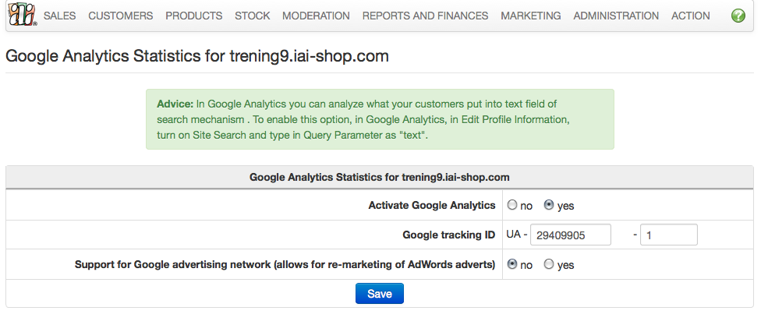The image size is (761, 332).
Task: Click the tracking ID field containing 29409905
Action: (570, 235)
